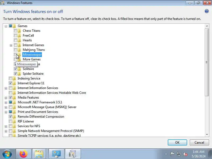Uncheck the Spider Solitaire checkbox
Viewport: 212px width, 159px height.
click(x=15, y=73)
